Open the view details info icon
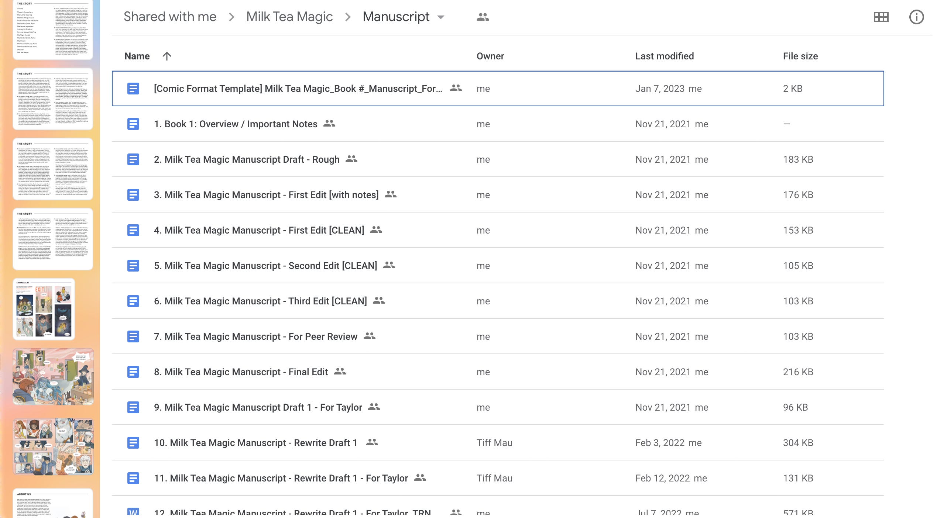The image size is (937, 518). pos(916,17)
